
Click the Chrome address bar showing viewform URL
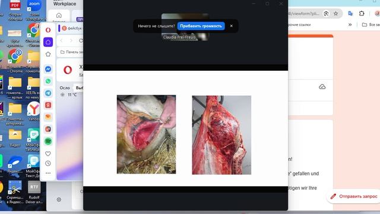pos(305,14)
